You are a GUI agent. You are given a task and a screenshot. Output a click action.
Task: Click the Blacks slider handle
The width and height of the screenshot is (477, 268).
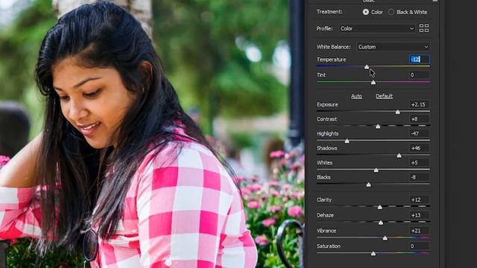coord(369,185)
